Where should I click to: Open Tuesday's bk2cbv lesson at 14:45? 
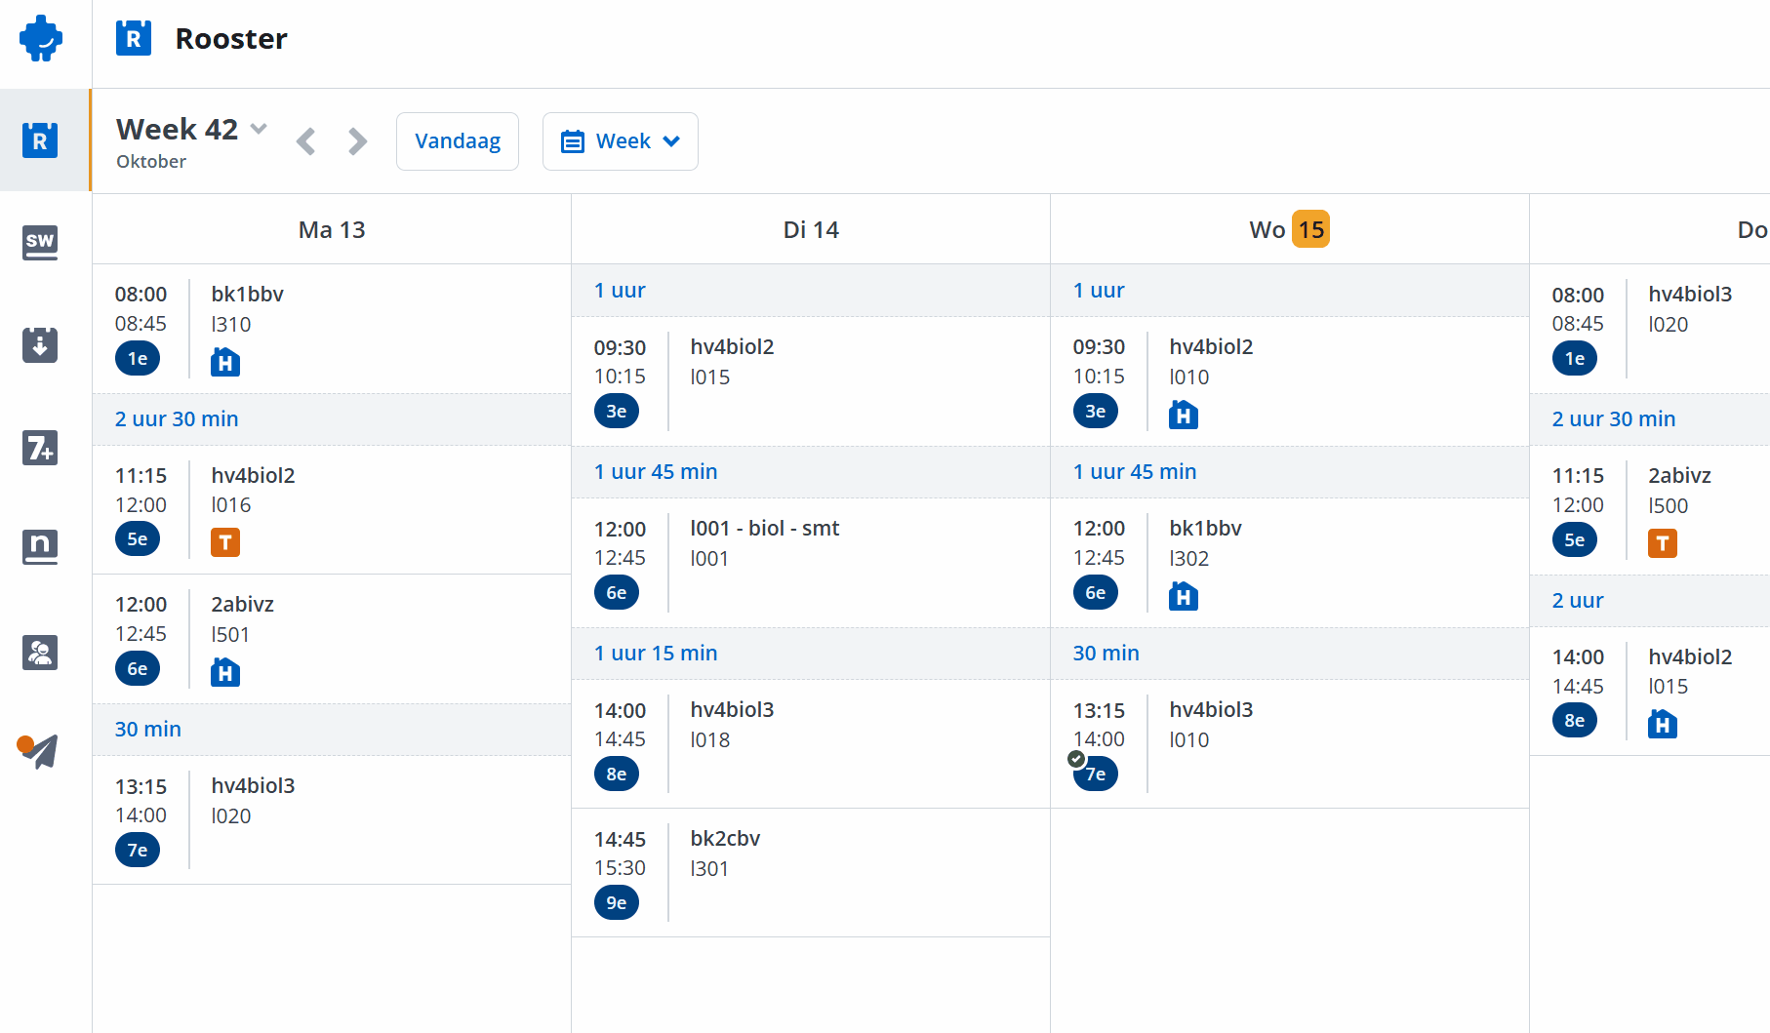coord(810,872)
